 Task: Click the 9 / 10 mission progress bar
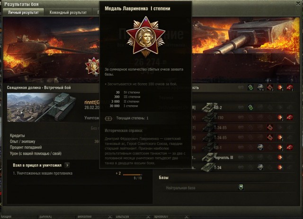coord(133,175)
